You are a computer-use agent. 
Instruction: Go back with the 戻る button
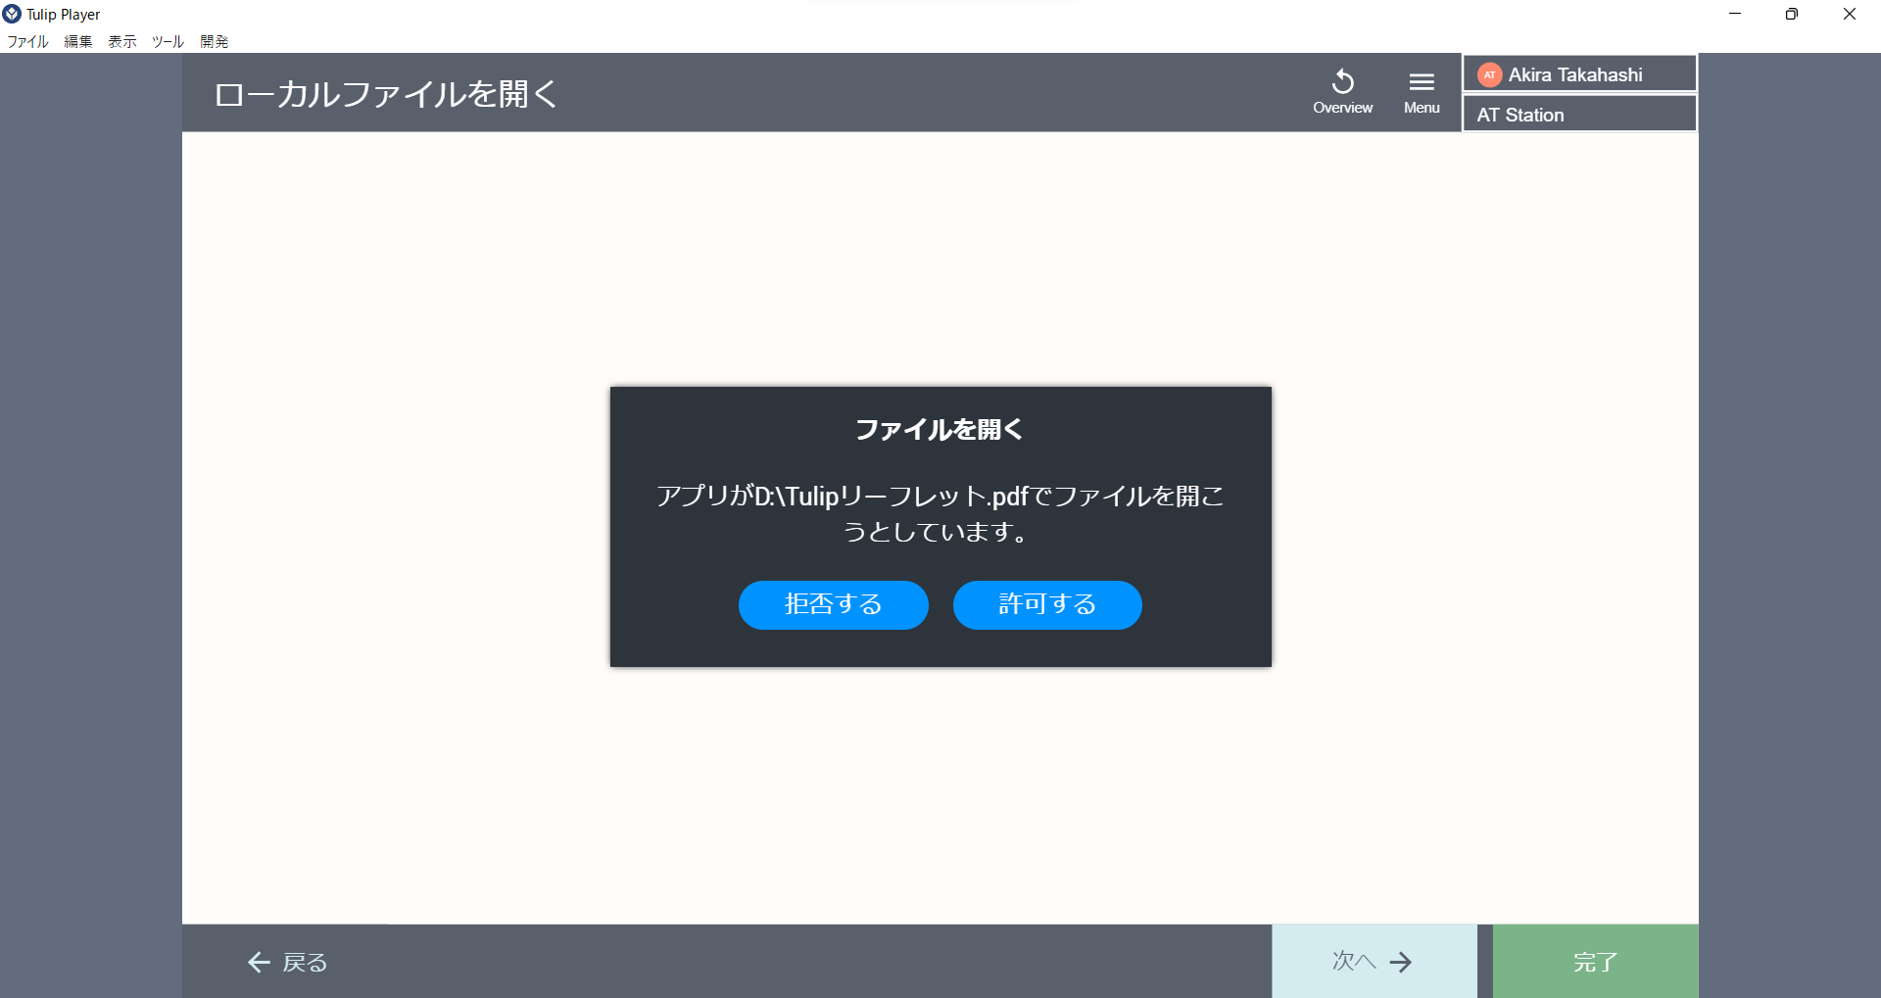click(x=287, y=962)
